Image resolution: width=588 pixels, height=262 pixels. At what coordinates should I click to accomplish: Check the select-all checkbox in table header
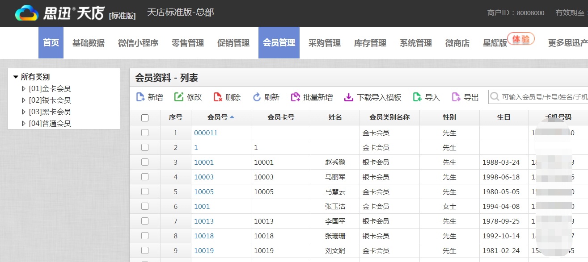(145, 118)
